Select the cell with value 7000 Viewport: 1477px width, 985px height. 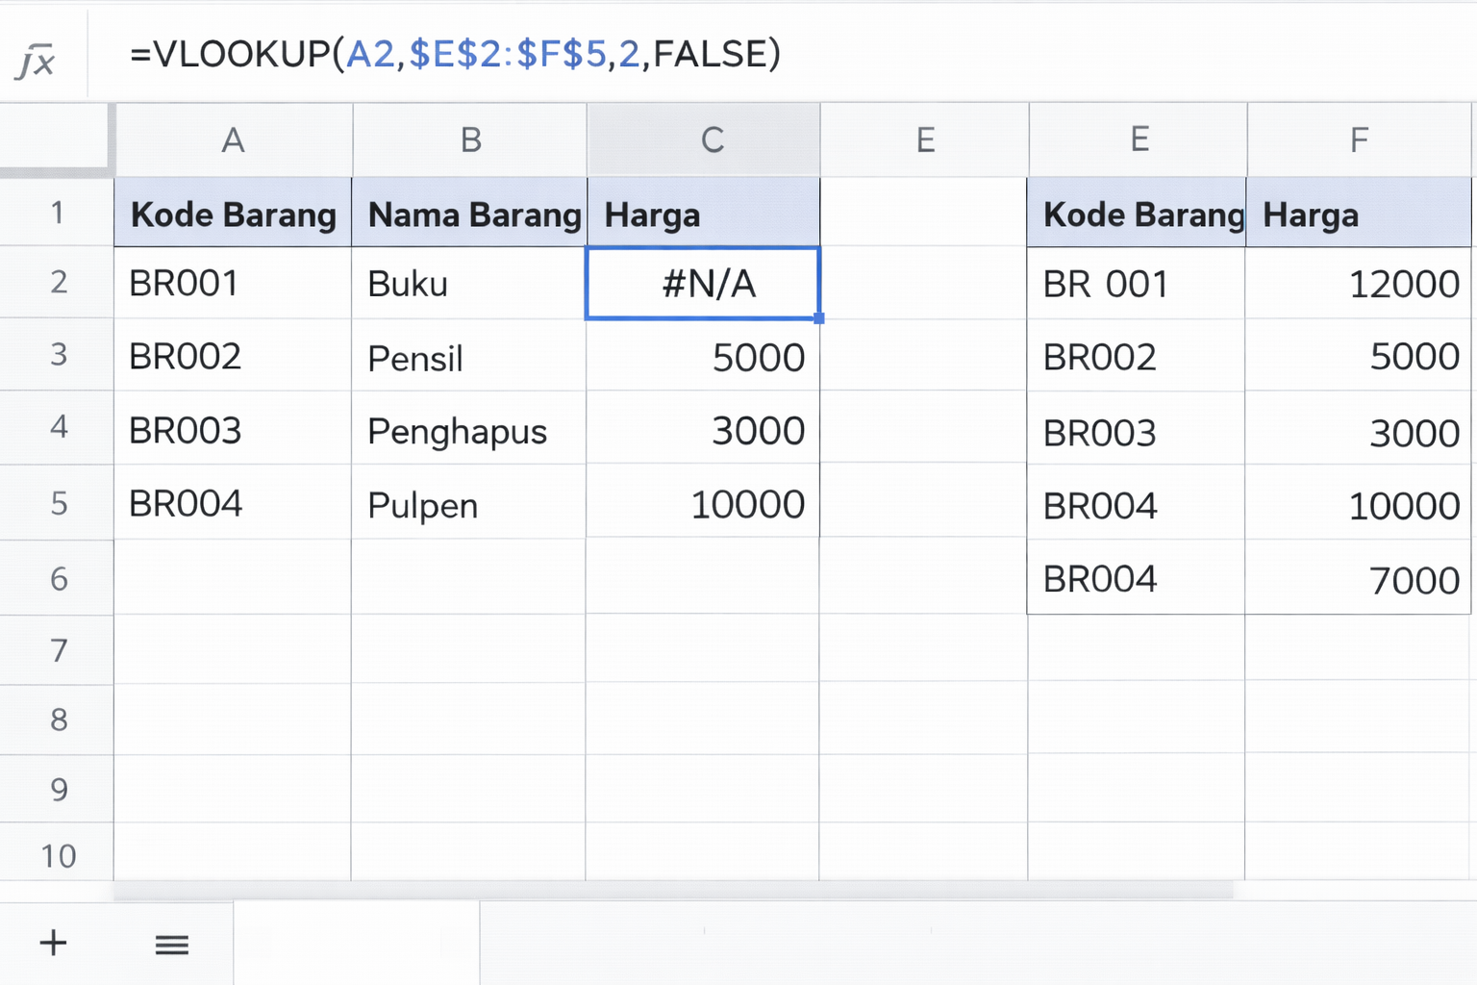1358,580
